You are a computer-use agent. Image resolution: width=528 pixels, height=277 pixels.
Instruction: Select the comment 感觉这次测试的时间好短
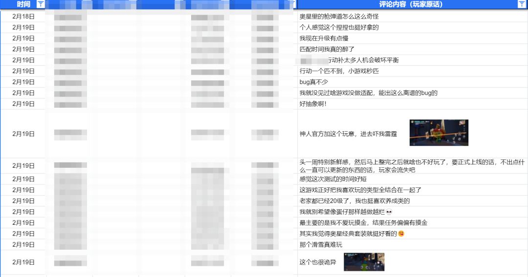[x=333, y=179]
